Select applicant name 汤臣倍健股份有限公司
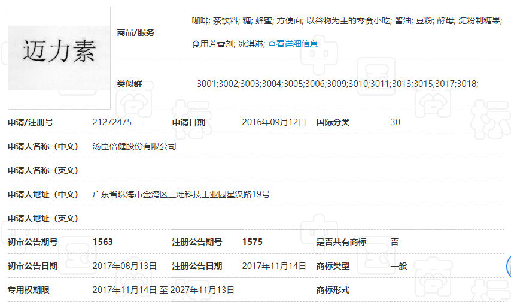This screenshot has height=302, width=511. pos(134,146)
